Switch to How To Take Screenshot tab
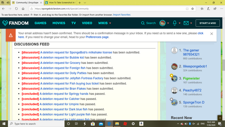225x127 pixels. tap(60, 2)
